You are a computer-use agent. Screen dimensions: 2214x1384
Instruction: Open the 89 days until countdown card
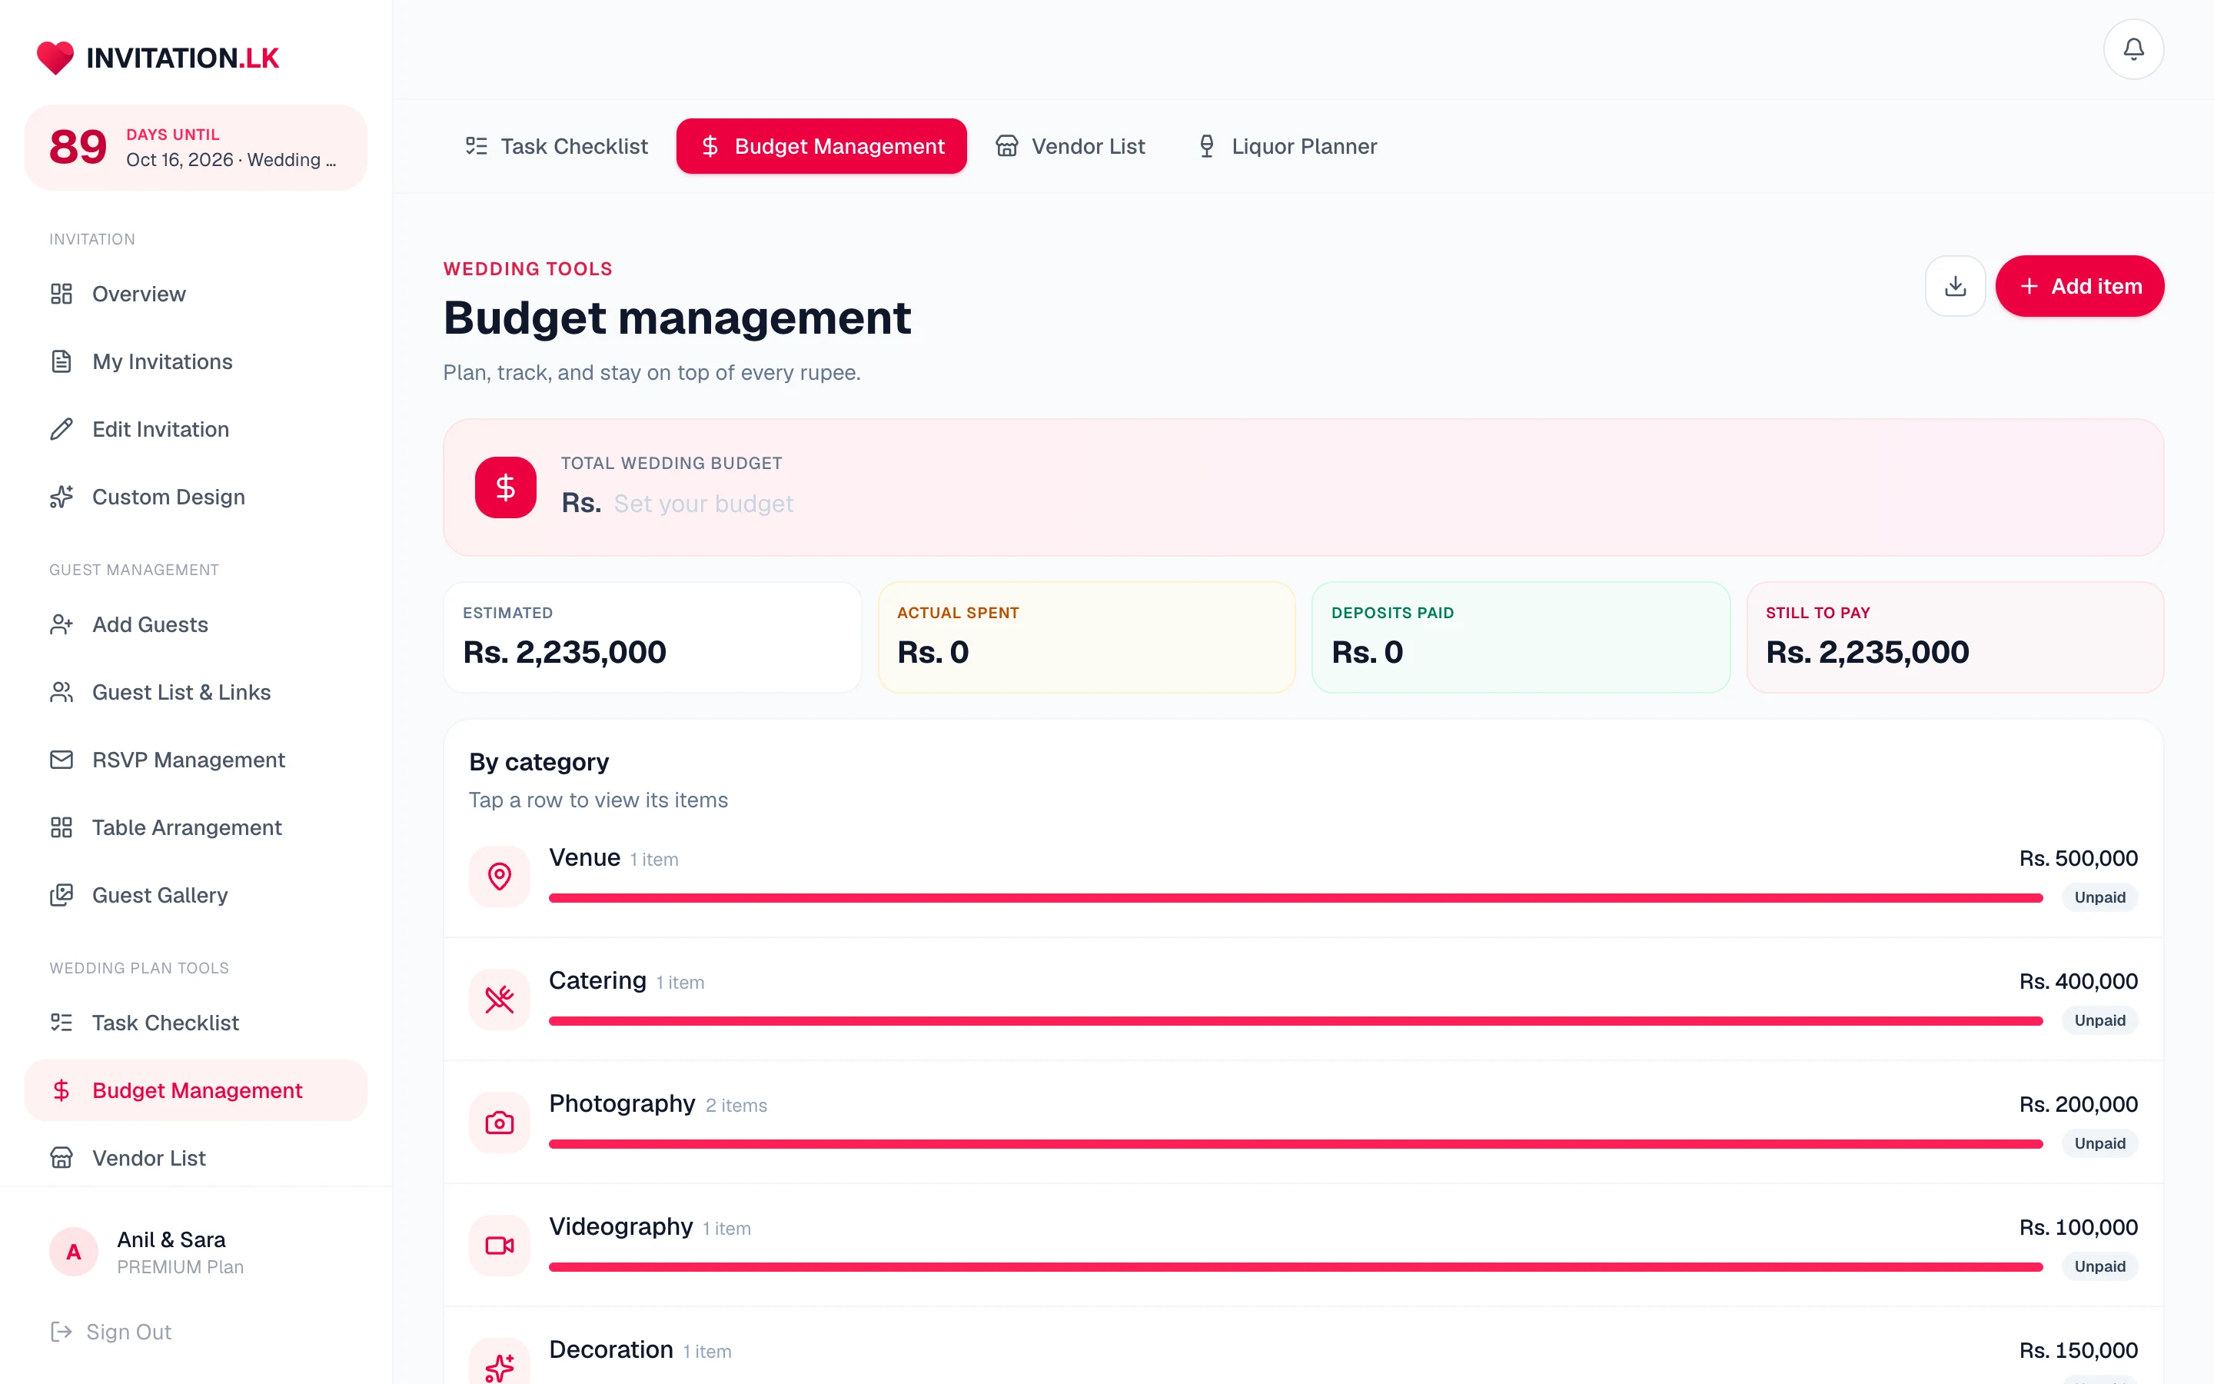coord(196,148)
